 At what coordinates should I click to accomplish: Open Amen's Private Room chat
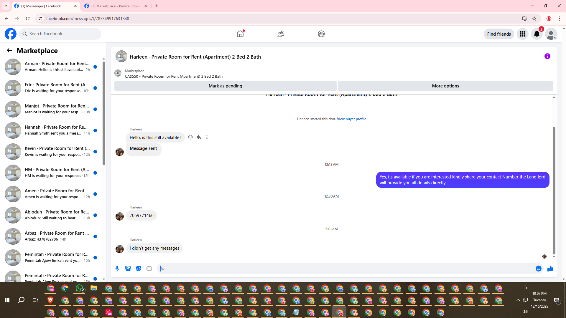click(x=51, y=194)
